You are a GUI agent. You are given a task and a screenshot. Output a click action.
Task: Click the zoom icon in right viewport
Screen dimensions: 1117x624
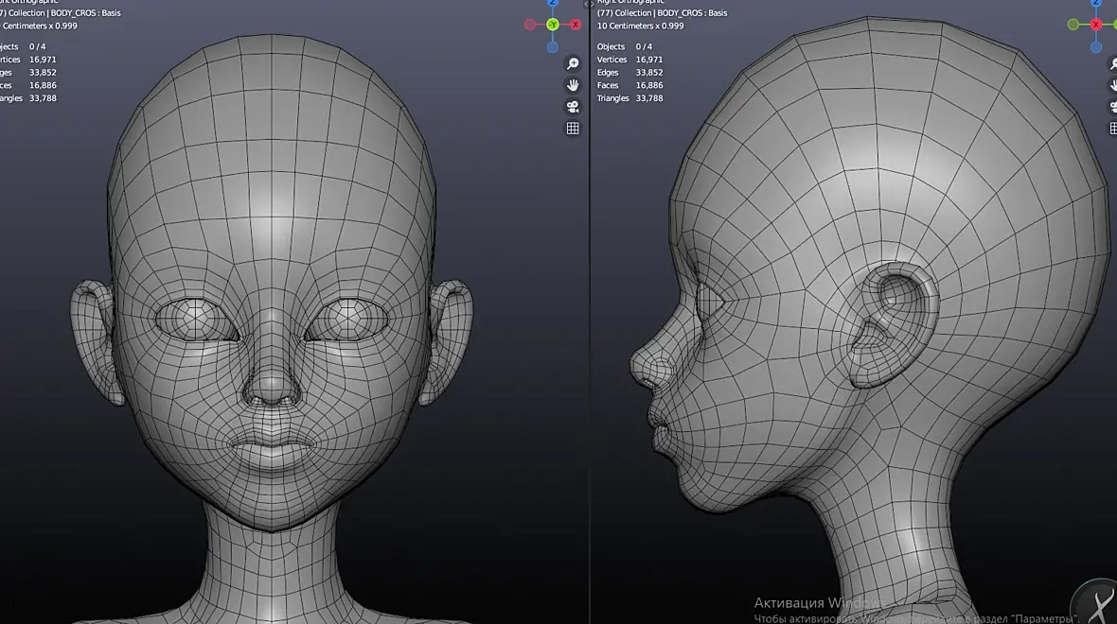point(1113,63)
